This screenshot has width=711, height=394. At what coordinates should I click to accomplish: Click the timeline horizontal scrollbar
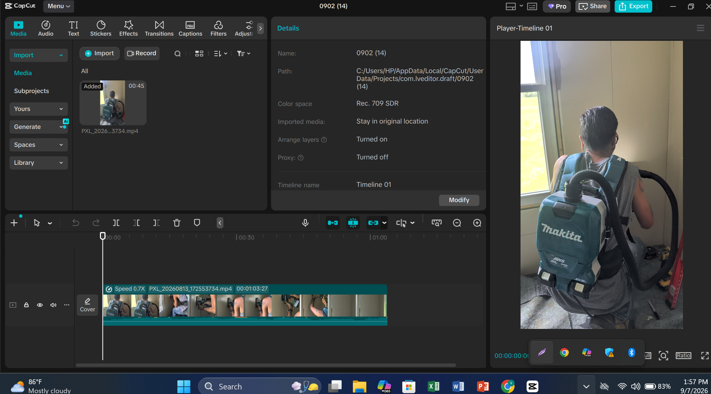click(x=266, y=365)
